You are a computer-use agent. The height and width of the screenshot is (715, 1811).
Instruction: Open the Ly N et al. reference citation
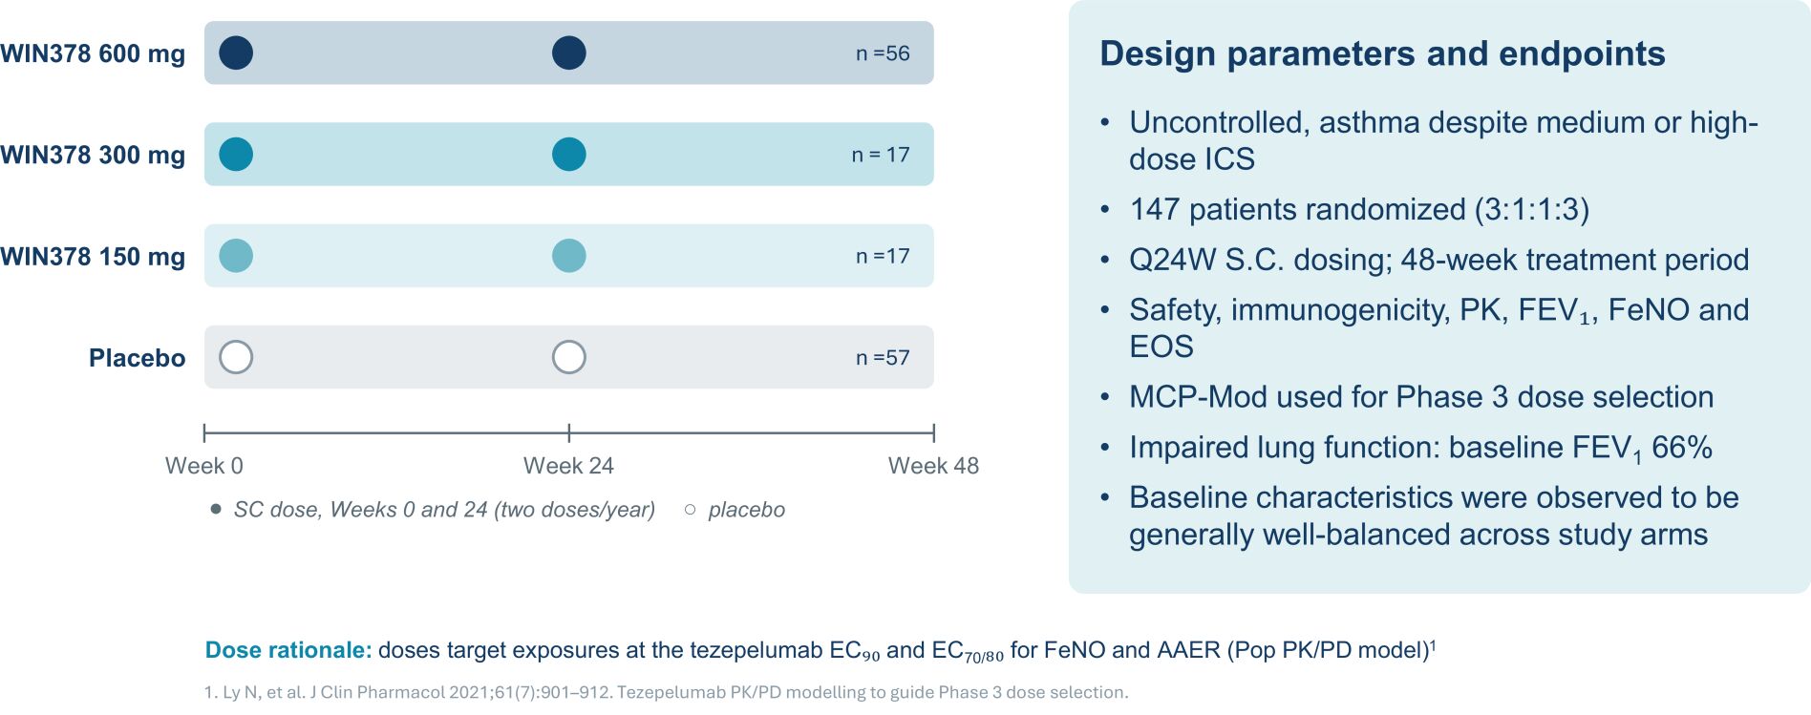click(x=666, y=692)
